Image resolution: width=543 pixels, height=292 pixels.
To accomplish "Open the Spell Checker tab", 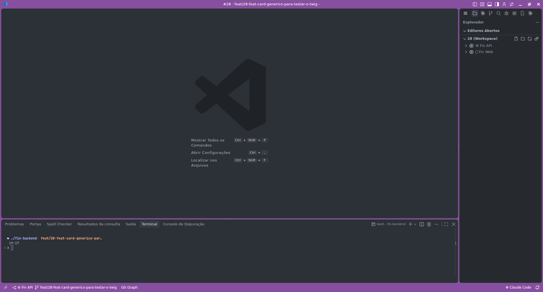I will 59,224.
